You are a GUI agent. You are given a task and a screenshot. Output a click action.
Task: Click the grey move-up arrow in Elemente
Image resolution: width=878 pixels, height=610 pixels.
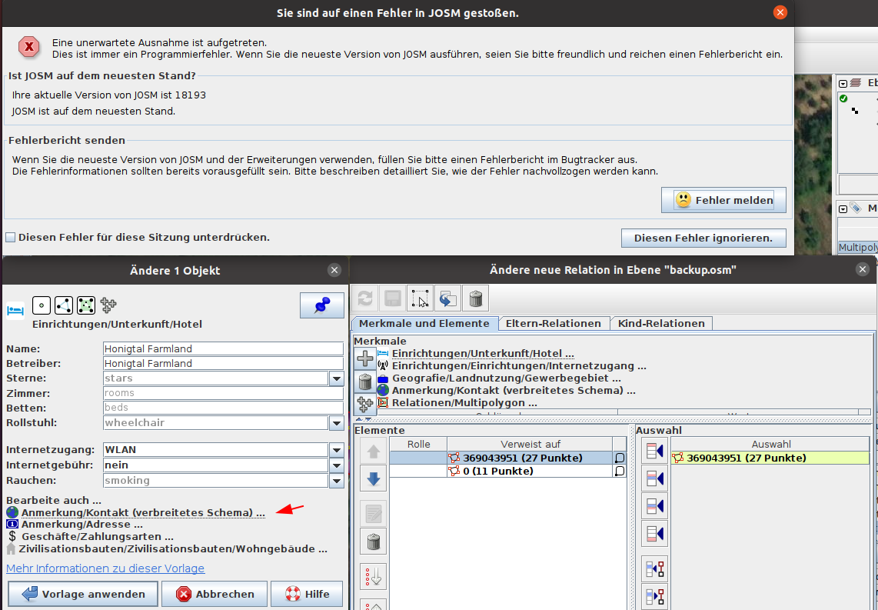coord(374,452)
